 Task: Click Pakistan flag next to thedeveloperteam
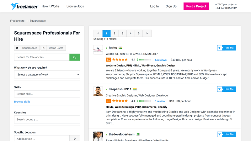click(x=138, y=134)
